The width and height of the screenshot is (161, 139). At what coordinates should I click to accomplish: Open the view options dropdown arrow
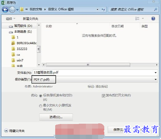click(143, 19)
